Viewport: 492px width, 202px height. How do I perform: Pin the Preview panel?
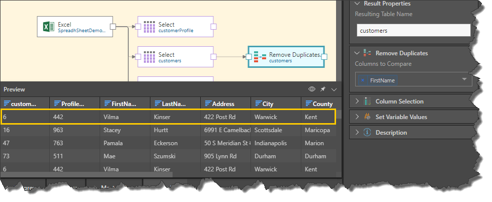point(323,89)
